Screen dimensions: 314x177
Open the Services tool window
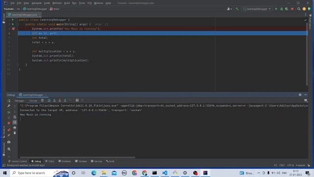click(96, 161)
